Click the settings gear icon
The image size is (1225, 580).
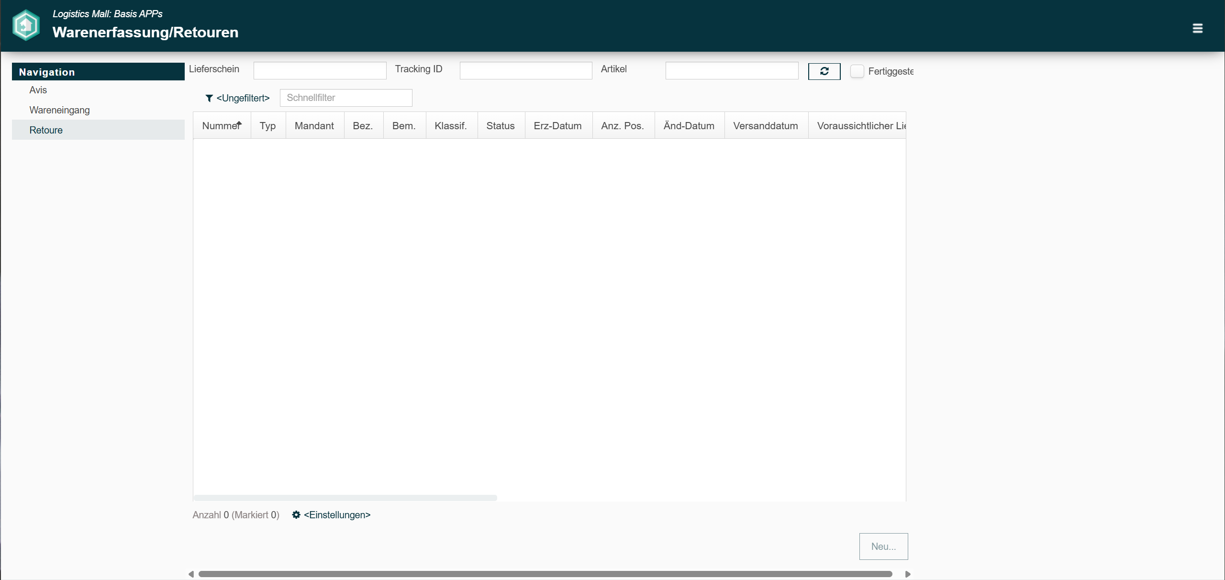[x=296, y=515]
